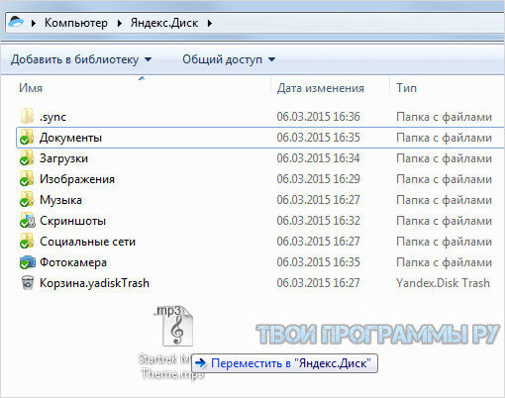The image size is (505, 398).
Task: Select the Изображения folder icon
Action: (27, 179)
